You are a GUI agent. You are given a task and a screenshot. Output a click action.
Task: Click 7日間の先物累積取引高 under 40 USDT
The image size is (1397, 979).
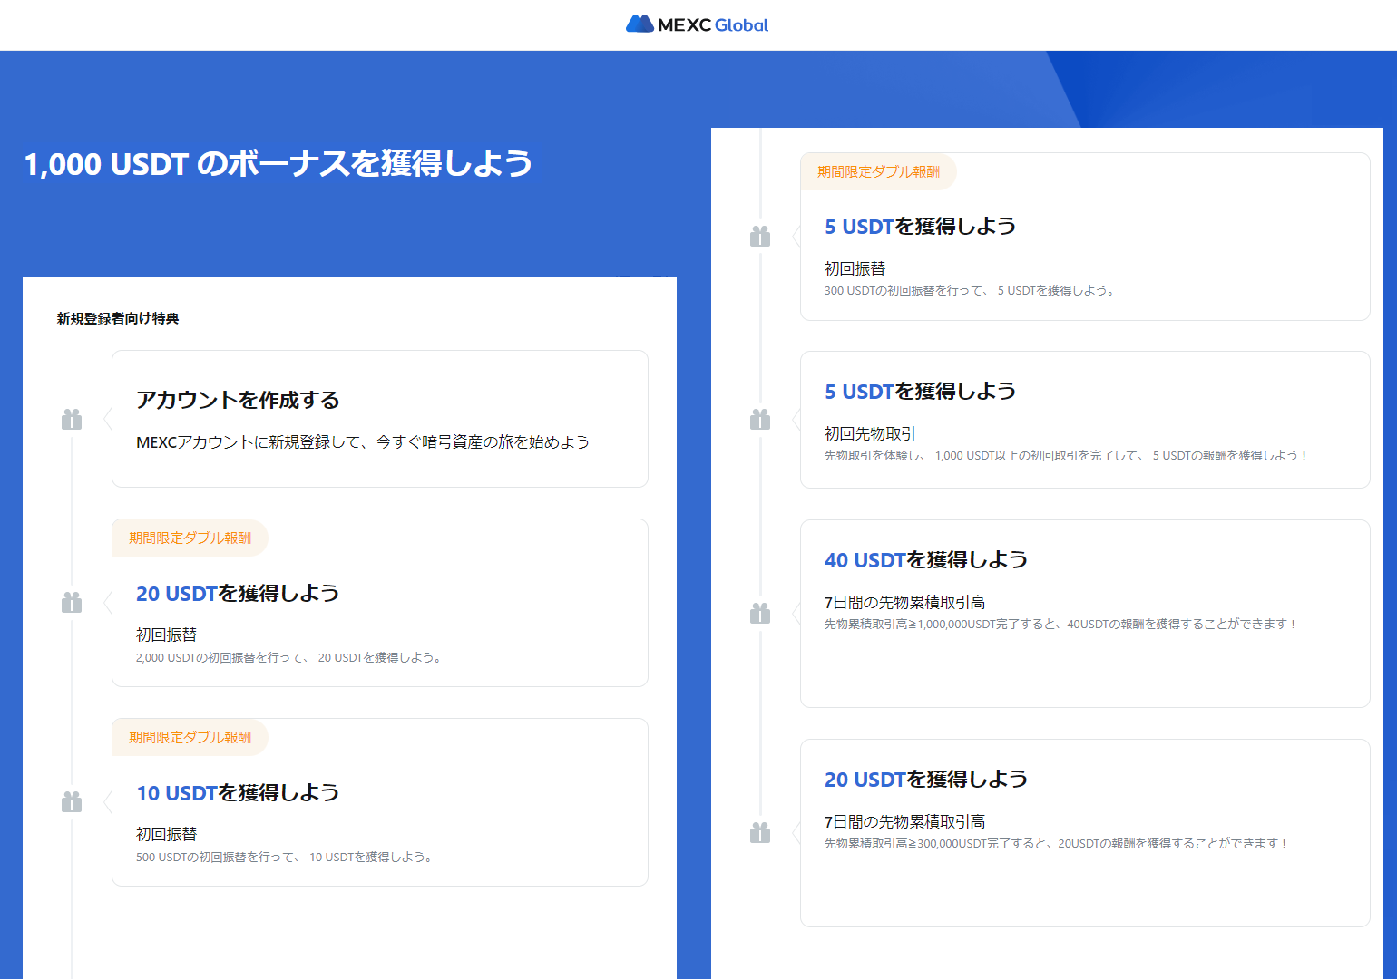(x=904, y=602)
